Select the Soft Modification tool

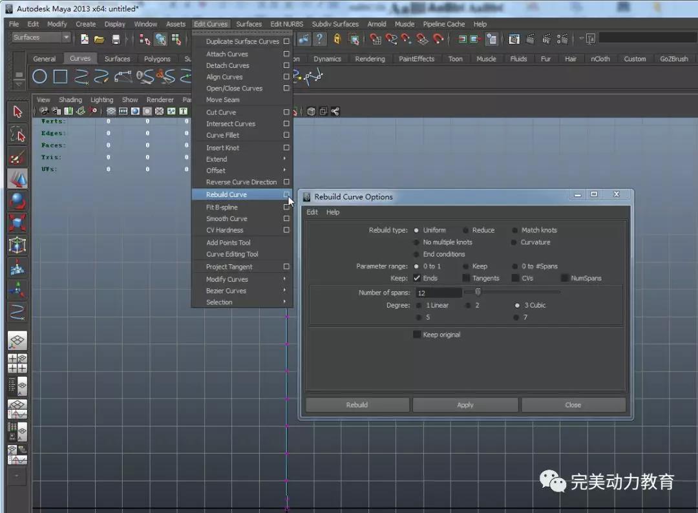click(17, 268)
